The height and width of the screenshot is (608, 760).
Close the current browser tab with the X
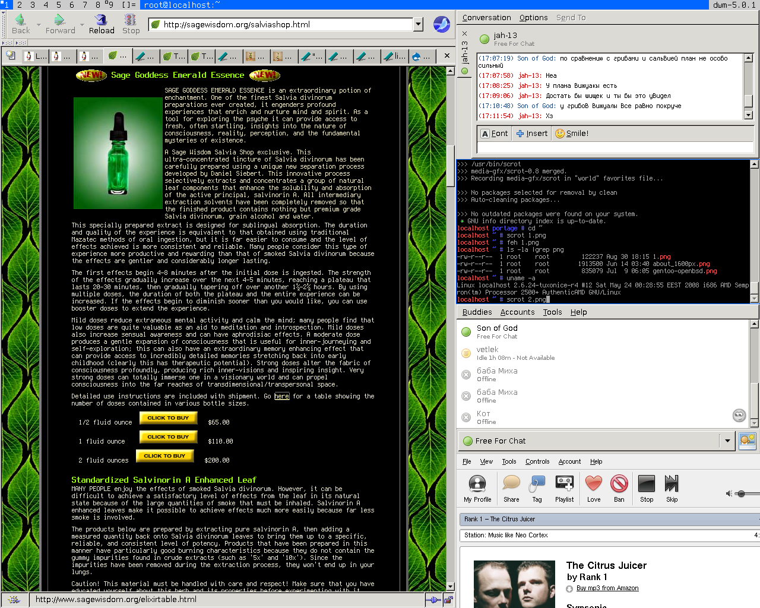pos(447,56)
